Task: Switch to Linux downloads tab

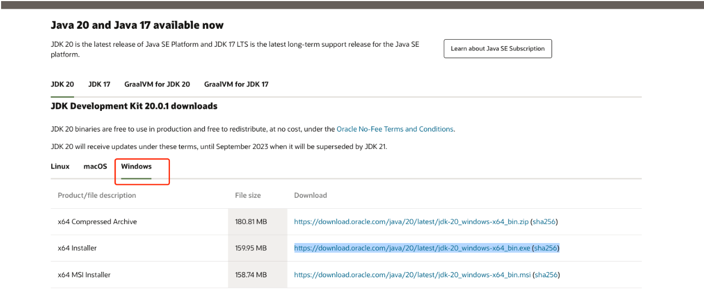Action: (60, 166)
